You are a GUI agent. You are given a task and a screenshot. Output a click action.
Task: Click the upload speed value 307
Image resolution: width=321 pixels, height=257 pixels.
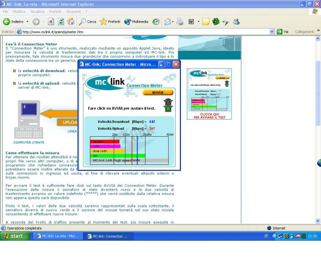pos(152,128)
